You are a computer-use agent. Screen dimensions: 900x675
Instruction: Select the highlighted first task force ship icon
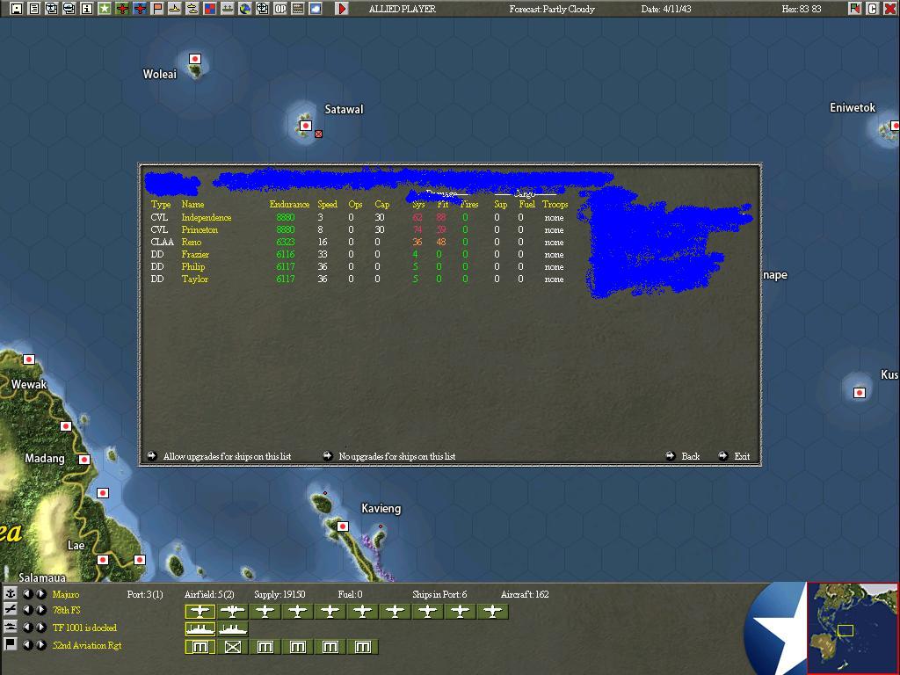(200, 629)
